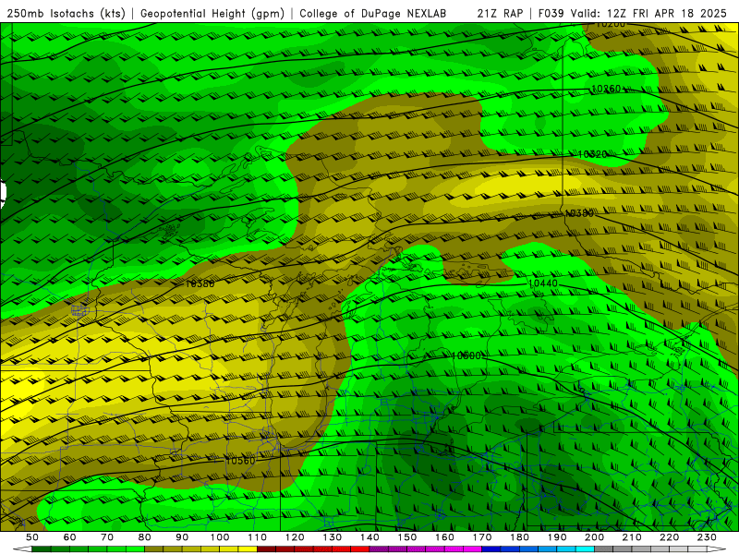The height and width of the screenshot is (554, 739).
Task: Click the 110 value on the color scale
Action: point(257,537)
